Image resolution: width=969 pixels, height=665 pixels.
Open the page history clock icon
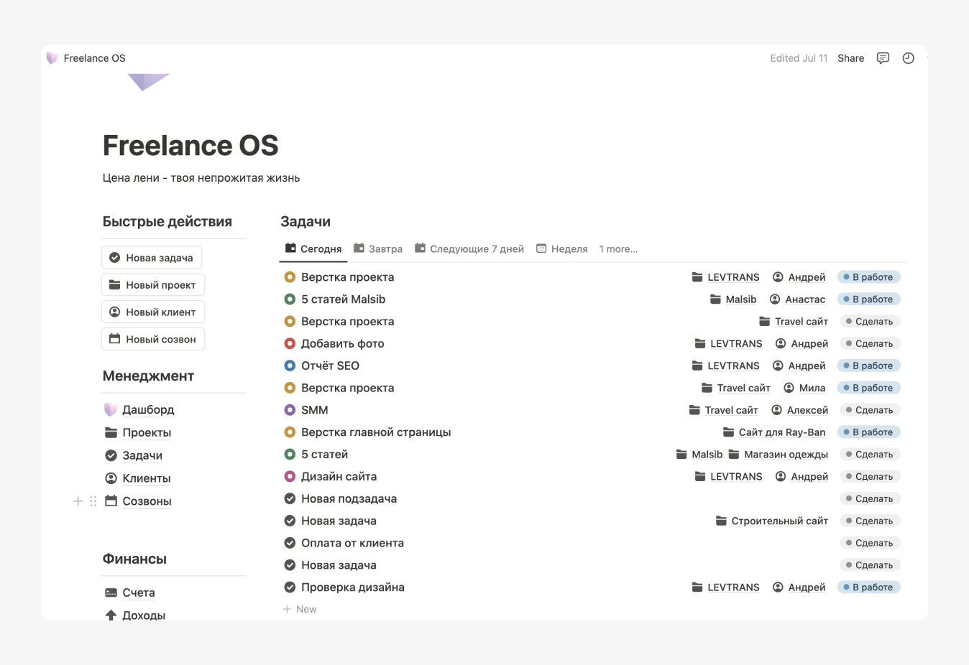(909, 58)
